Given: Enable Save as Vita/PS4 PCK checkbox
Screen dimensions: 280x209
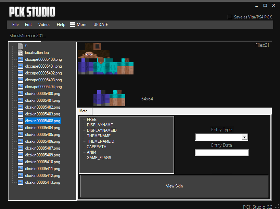Looking at the screenshot, I should pyautogui.click(x=230, y=17).
